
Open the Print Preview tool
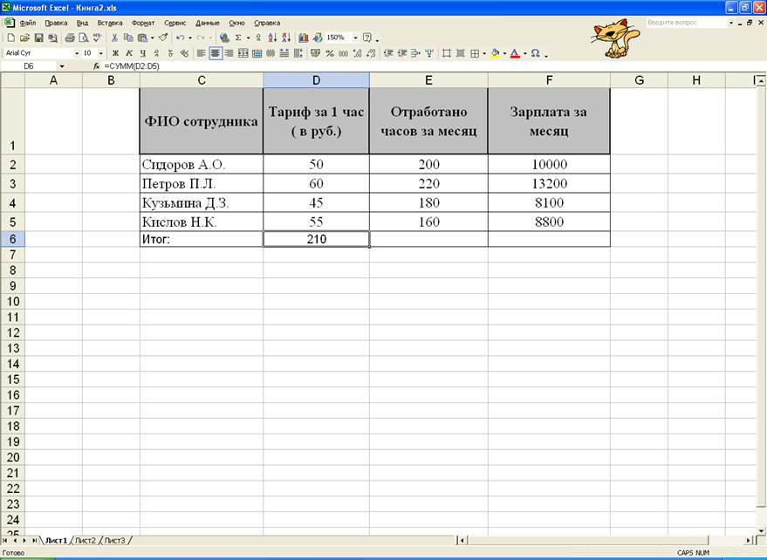pos(82,38)
